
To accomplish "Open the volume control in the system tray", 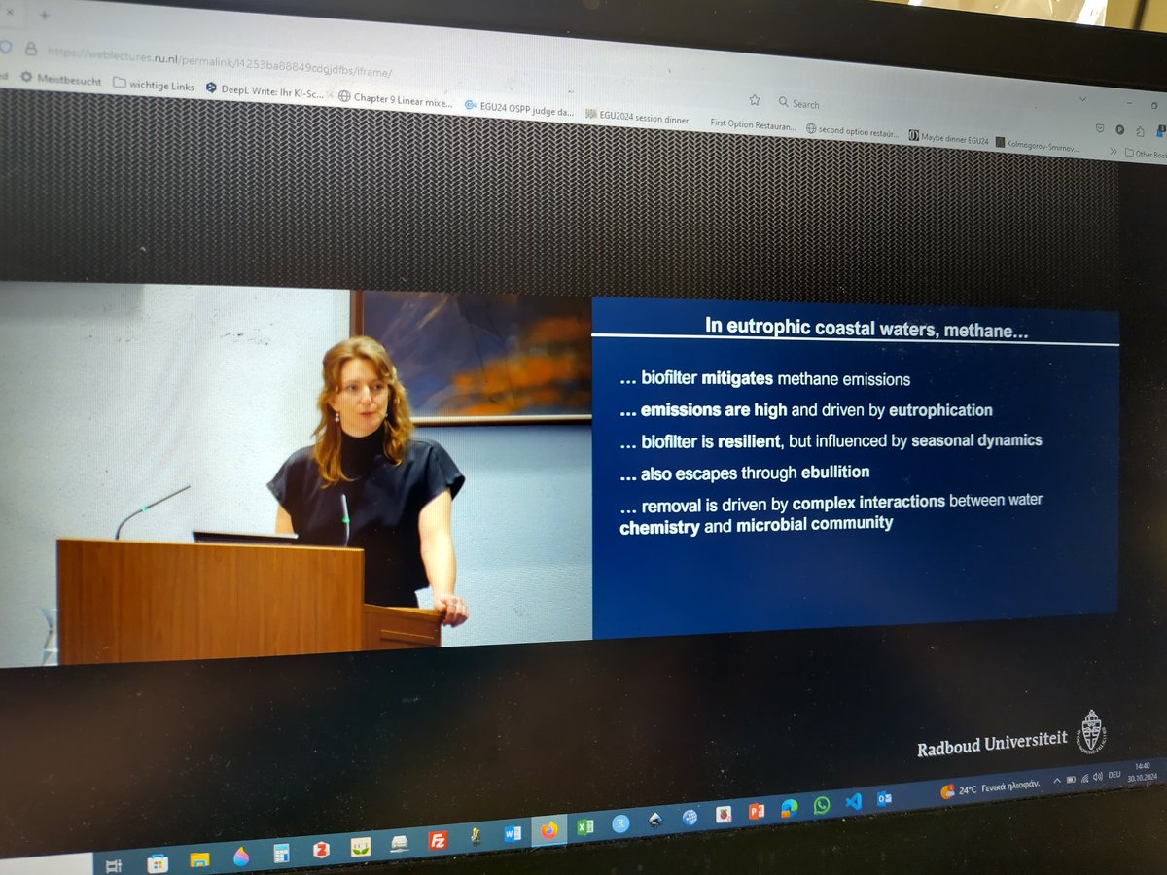I will point(1097,776).
